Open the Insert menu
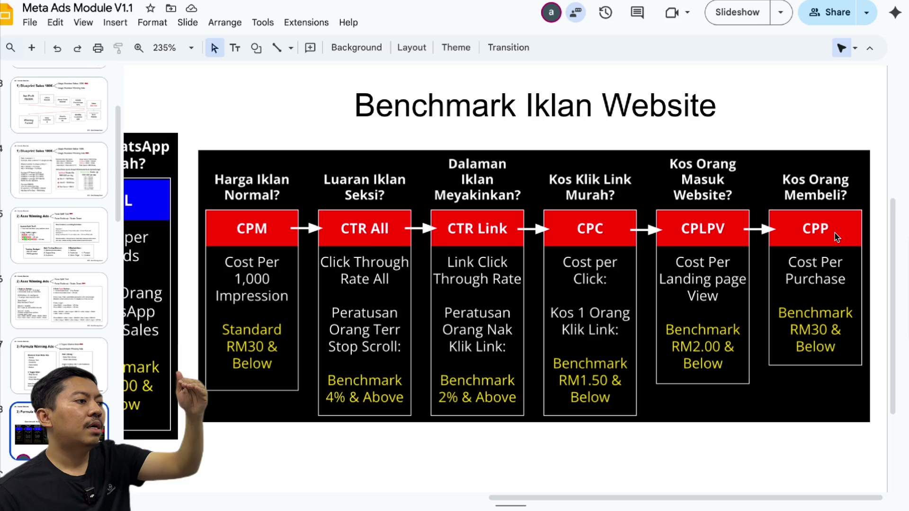The image size is (909, 511). [x=115, y=22]
